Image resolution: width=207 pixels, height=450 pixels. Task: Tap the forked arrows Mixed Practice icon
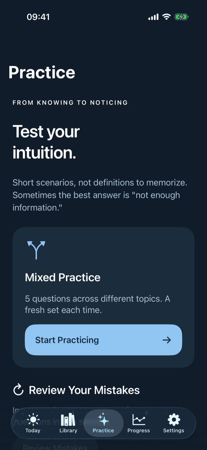click(x=36, y=250)
